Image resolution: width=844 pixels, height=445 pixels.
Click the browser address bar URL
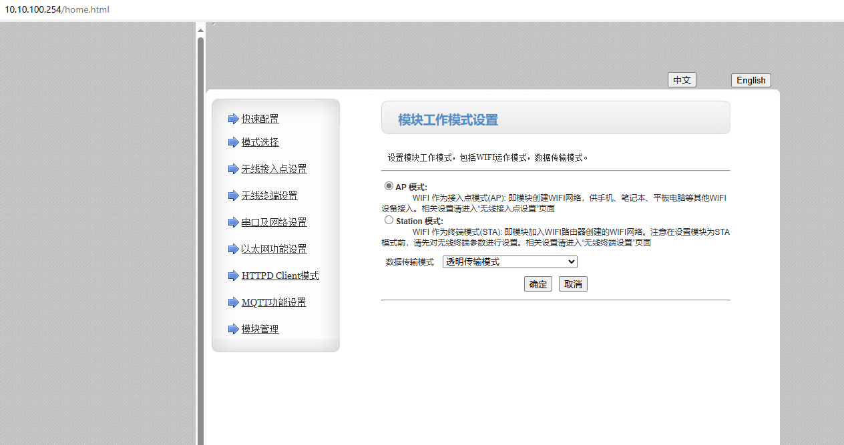pyautogui.click(x=57, y=9)
